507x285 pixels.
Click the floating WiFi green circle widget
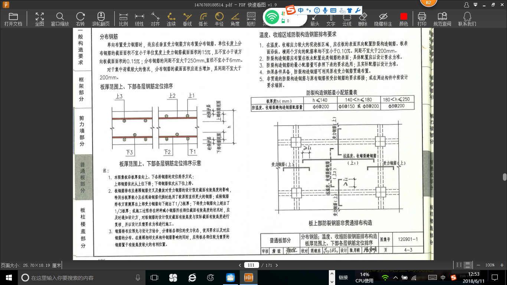[272, 17]
